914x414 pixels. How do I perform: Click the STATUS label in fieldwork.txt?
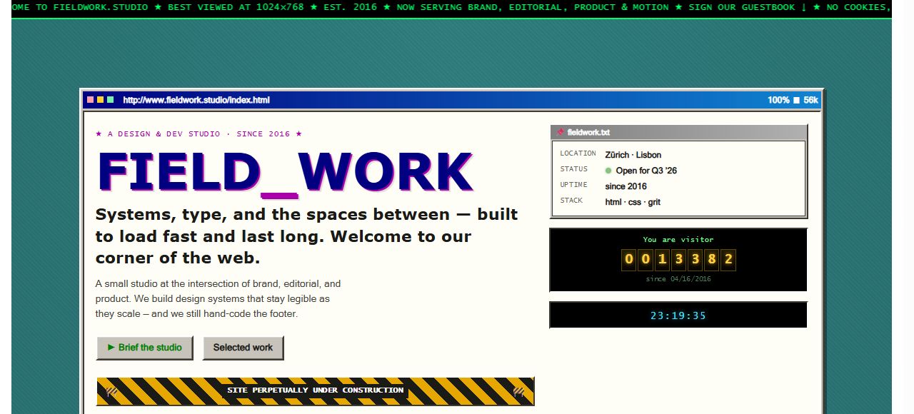tap(574, 169)
